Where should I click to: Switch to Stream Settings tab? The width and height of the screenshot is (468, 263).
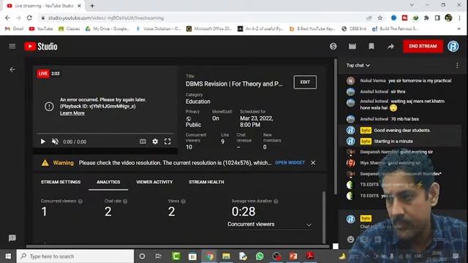click(x=61, y=182)
